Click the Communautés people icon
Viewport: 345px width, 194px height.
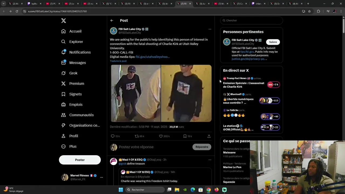pos(63,115)
